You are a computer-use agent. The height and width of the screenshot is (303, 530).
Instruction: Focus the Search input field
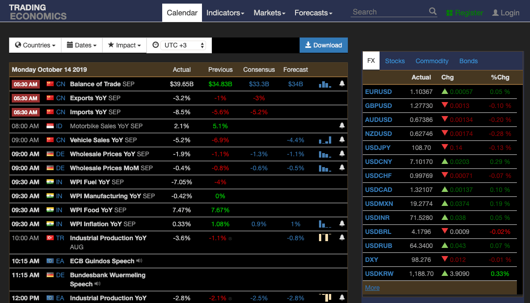(x=389, y=12)
